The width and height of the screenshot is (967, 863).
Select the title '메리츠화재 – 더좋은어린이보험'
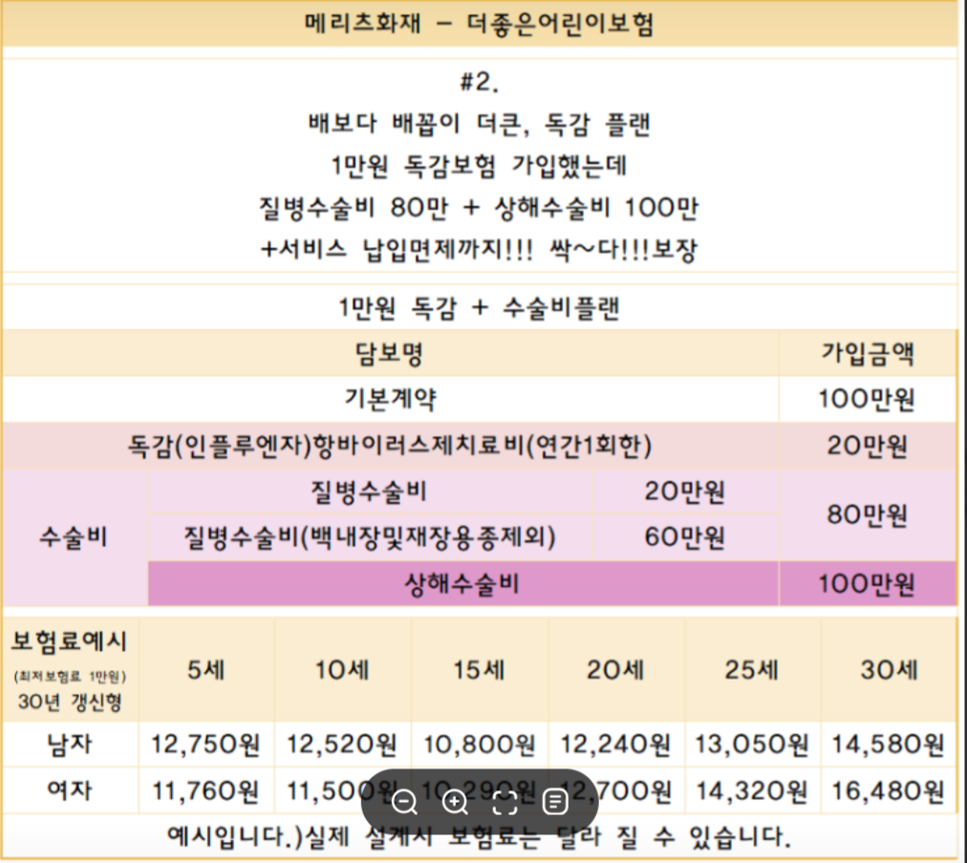point(479,24)
